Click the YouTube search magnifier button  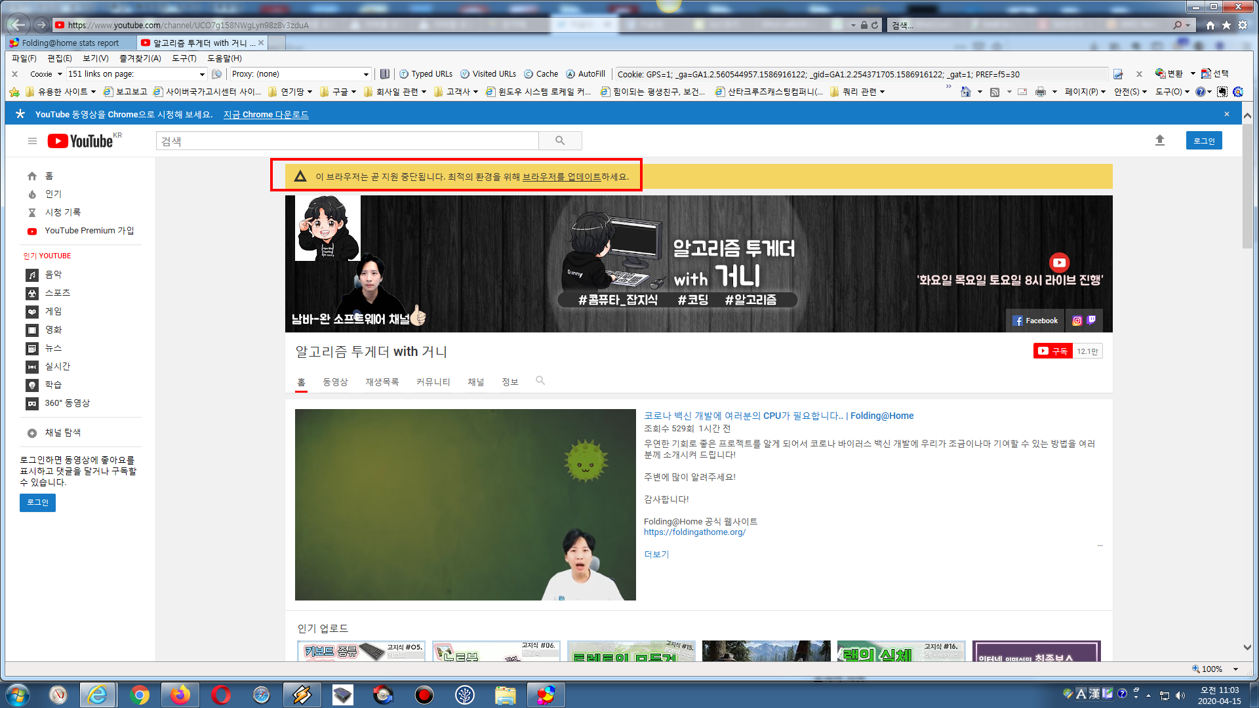560,141
